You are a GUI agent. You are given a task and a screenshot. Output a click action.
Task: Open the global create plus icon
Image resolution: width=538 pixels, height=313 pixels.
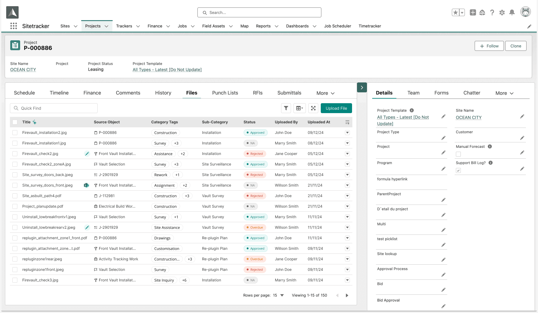pos(473,12)
